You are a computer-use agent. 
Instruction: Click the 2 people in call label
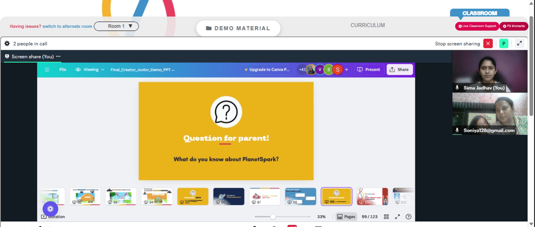tap(30, 44)
